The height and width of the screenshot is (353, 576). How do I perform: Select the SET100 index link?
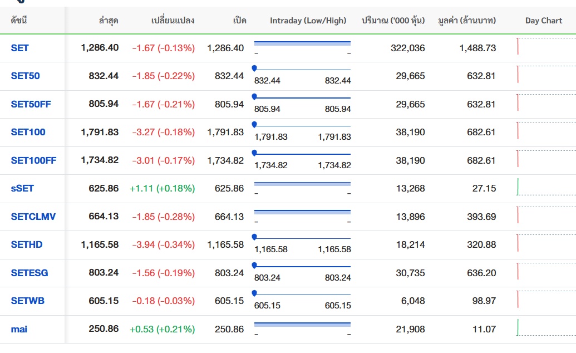pos(28,132)
